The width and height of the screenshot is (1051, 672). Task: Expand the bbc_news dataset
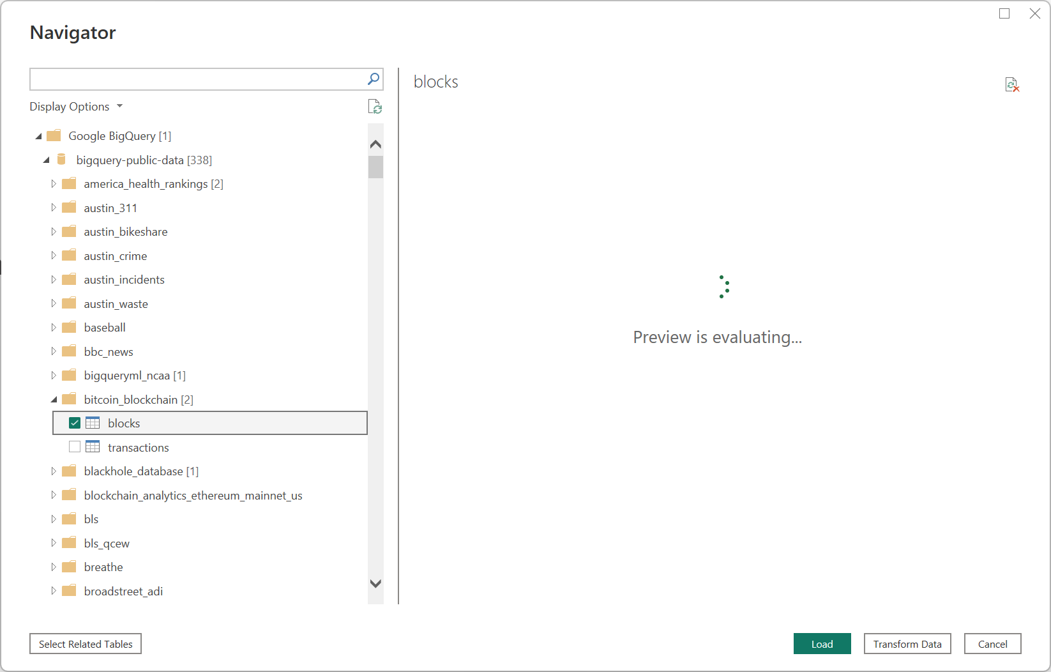(x=54, y=351)
